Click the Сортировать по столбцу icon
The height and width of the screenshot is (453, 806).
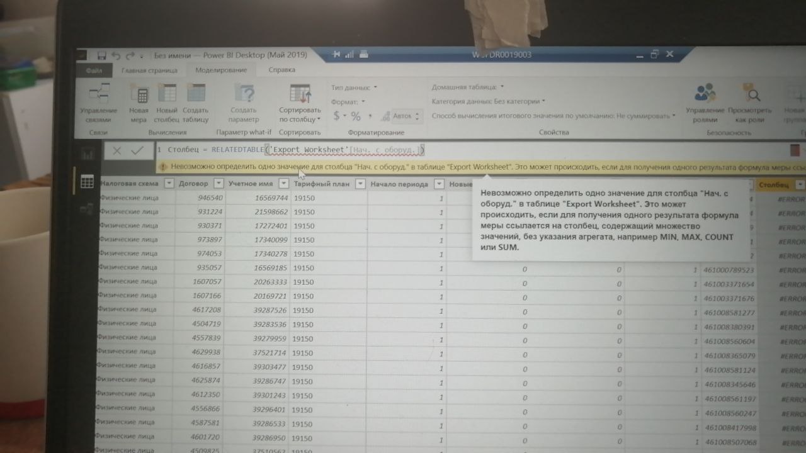300,93
